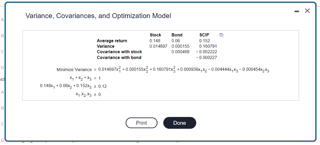Image resolution: width=320 pixels, height=145 pixels.
Task: Close the Optimization Model dialog
Action: pyautogui.click(x=307, y=11)
